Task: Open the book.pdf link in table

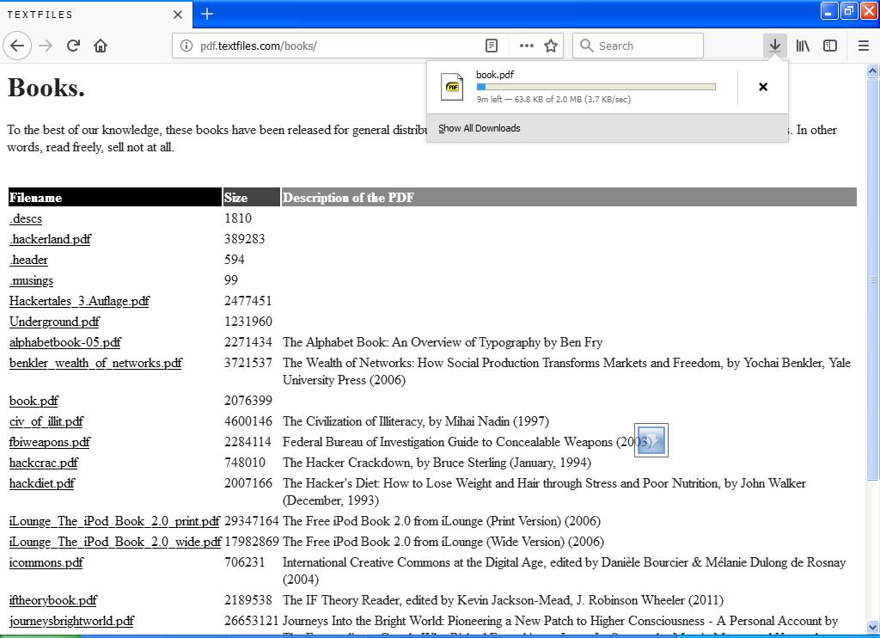Action: [34, 401]
